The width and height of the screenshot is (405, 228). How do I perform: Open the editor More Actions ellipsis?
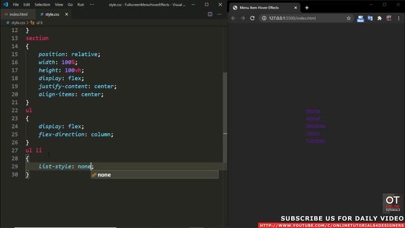click(x=220, y=14)
